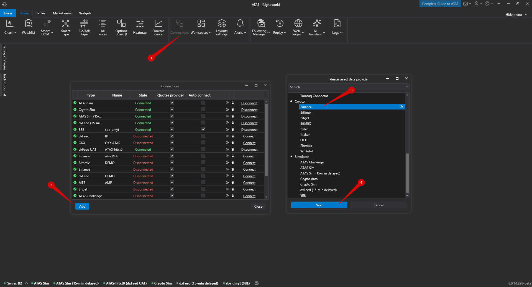Enable Auto connect for the MT5 AMP row

click(x=203, y=182)
